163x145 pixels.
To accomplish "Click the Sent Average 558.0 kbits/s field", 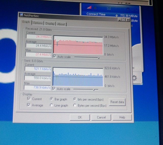I will 38,78.
